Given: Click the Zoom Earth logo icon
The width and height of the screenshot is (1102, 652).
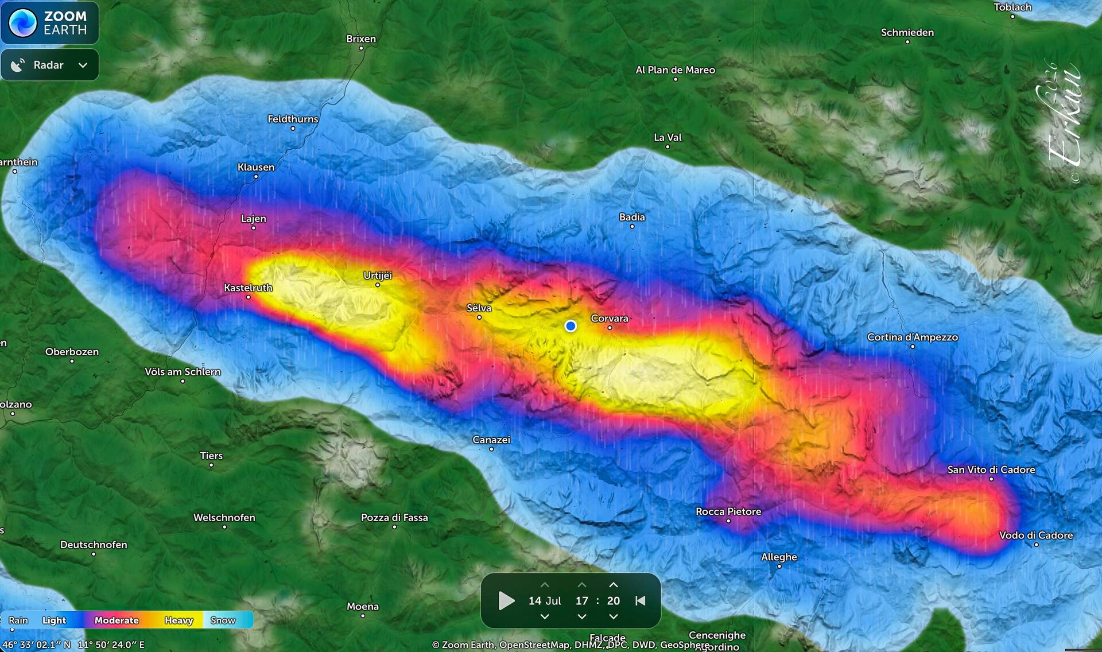Looking at the screenshot, I should click(x=23, y=23).
